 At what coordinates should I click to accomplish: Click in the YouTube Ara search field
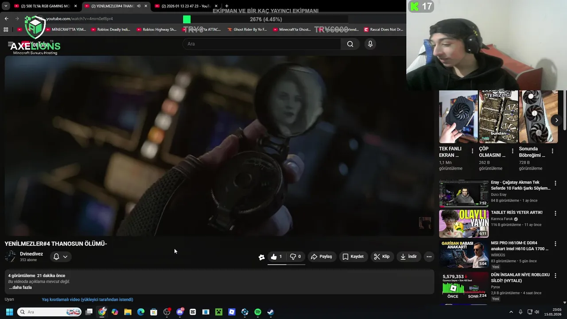[x=261, y=44]
